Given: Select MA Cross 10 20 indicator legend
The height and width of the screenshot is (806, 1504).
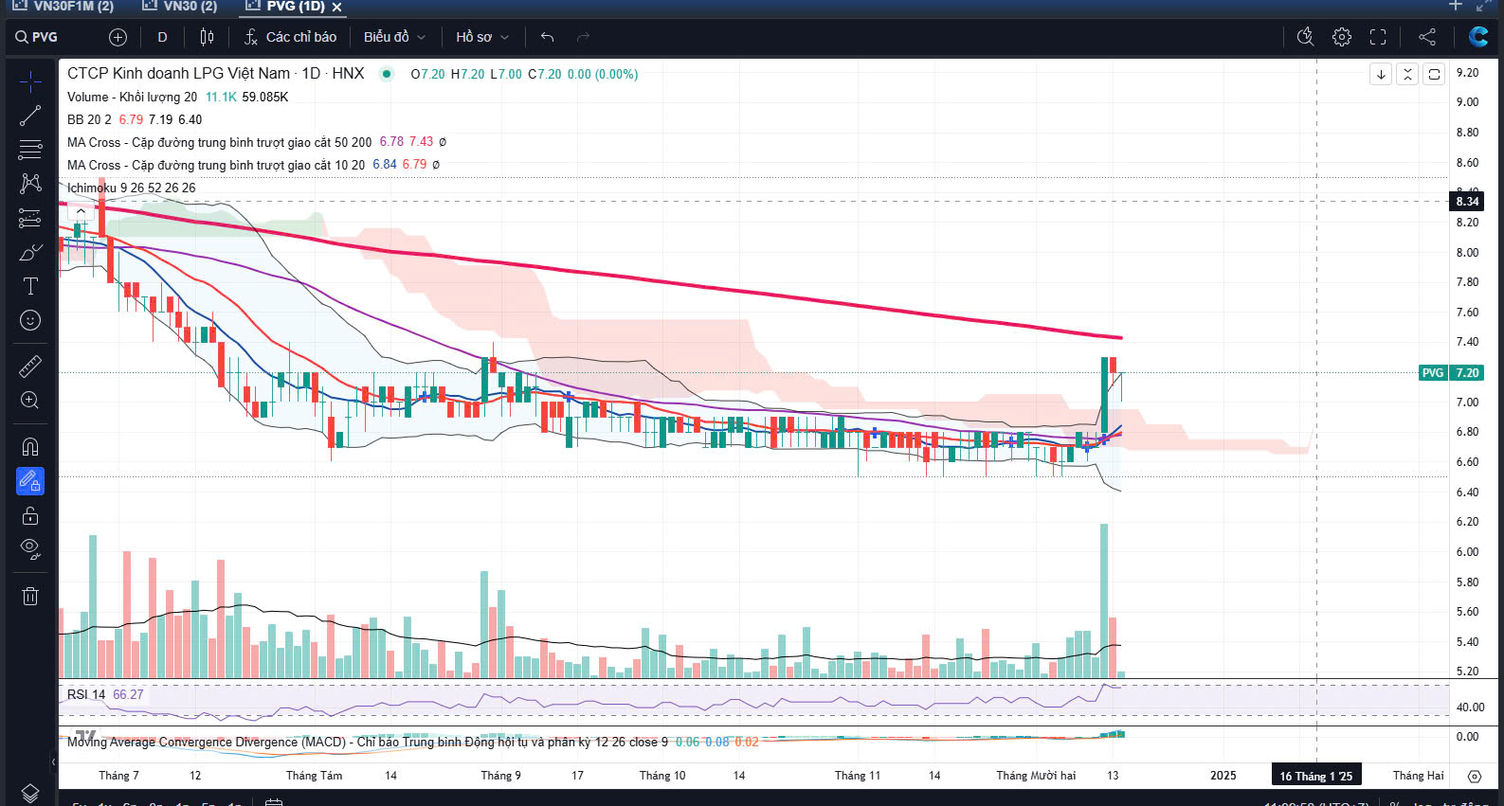Looking at the screenshot, I should pyautogui.click(x=215, y=165).
